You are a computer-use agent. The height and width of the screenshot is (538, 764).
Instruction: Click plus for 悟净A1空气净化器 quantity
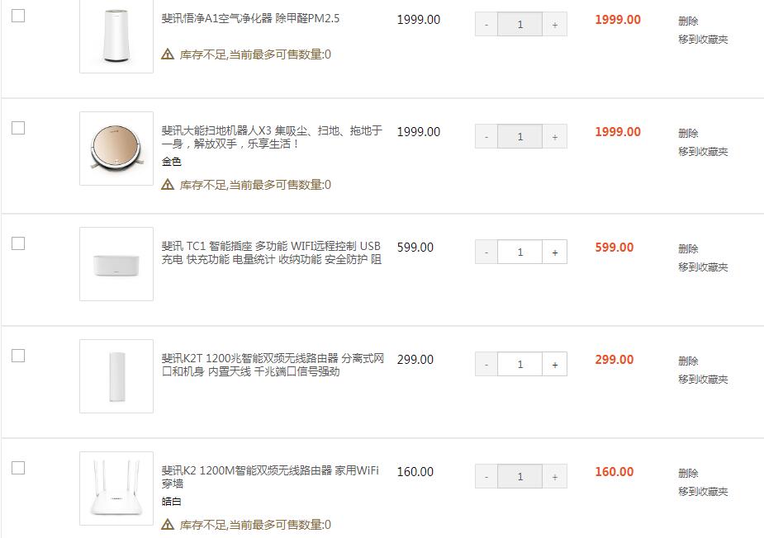point(554,25)
